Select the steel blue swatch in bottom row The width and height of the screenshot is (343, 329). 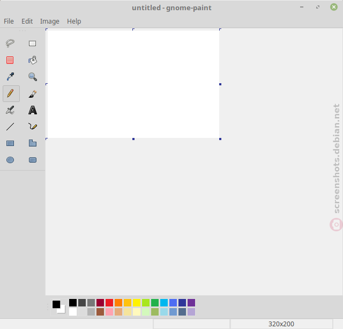pyautogui.click(x=173, y=312)
